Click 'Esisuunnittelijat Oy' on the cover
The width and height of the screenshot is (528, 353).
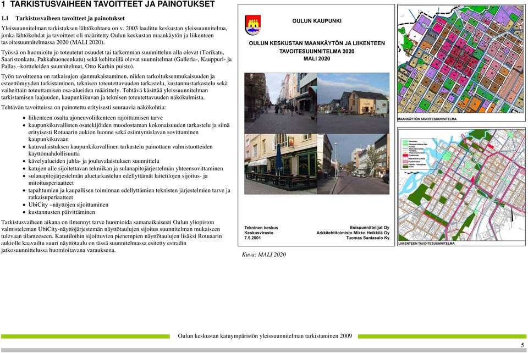coord(370,228)
